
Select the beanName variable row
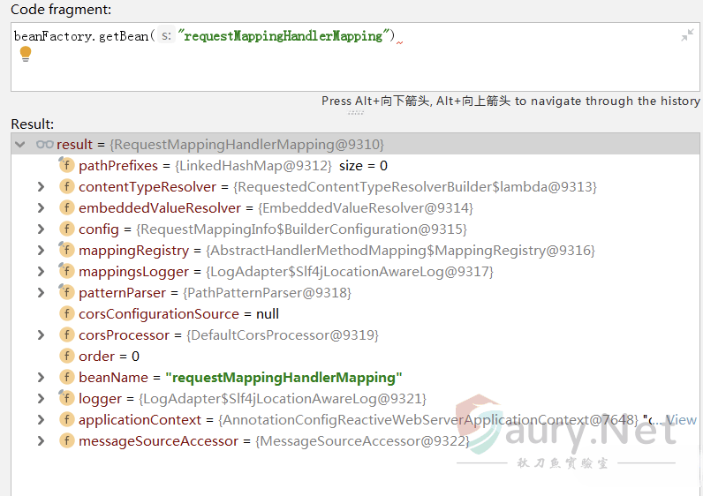[x=238, y=377]
